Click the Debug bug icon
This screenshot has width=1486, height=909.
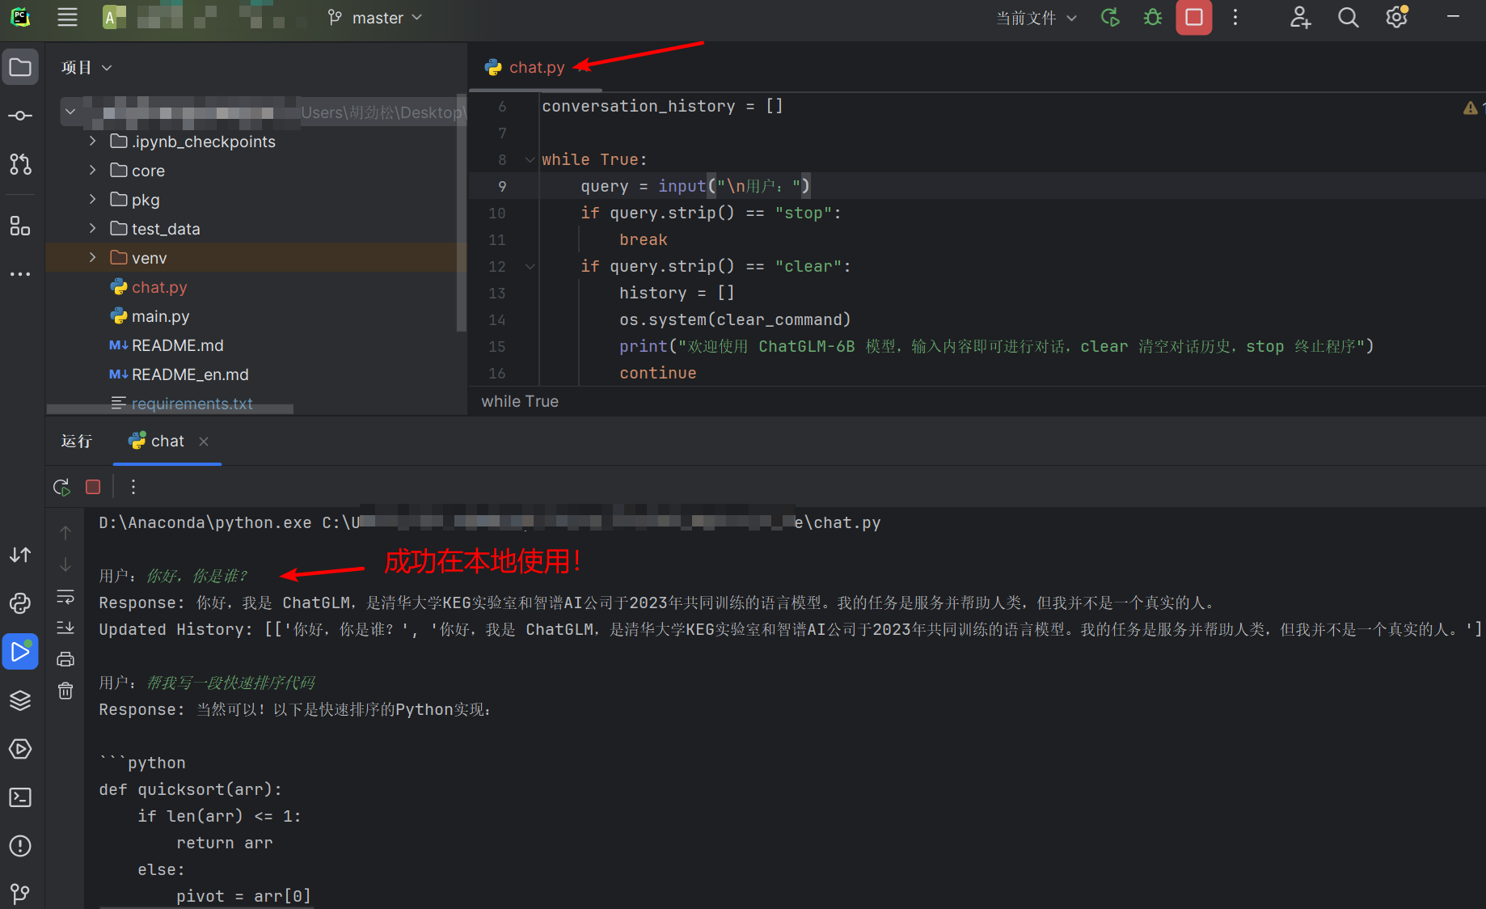click(x=1153, y=18)
